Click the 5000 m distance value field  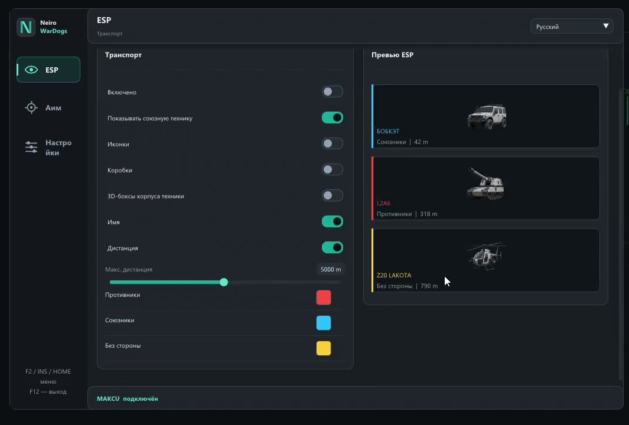click(x=331, y=269)
